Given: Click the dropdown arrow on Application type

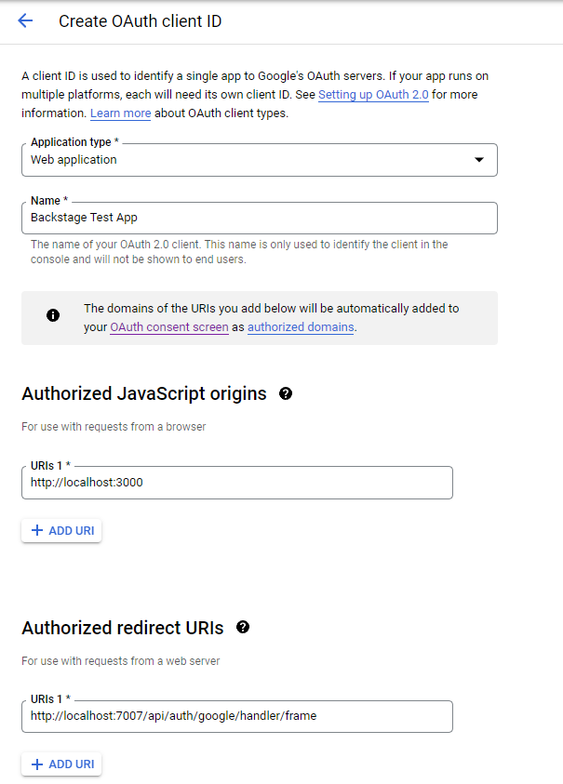Looking at the screenshot, I should point(479,159).
